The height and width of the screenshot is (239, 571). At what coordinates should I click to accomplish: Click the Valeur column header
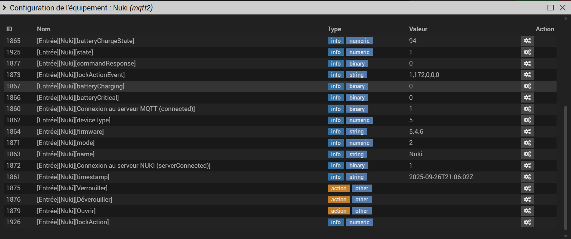pos(418,29)
